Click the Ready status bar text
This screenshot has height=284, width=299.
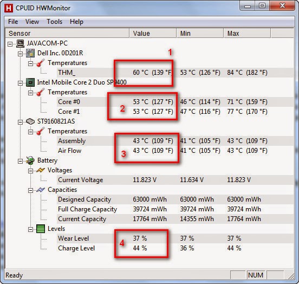click(14, 275)
